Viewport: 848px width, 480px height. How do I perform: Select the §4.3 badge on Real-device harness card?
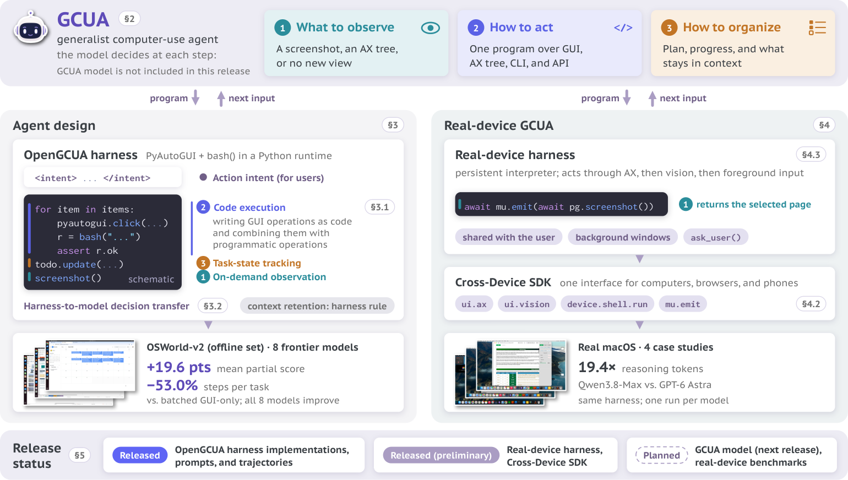(x=811, y=155)
